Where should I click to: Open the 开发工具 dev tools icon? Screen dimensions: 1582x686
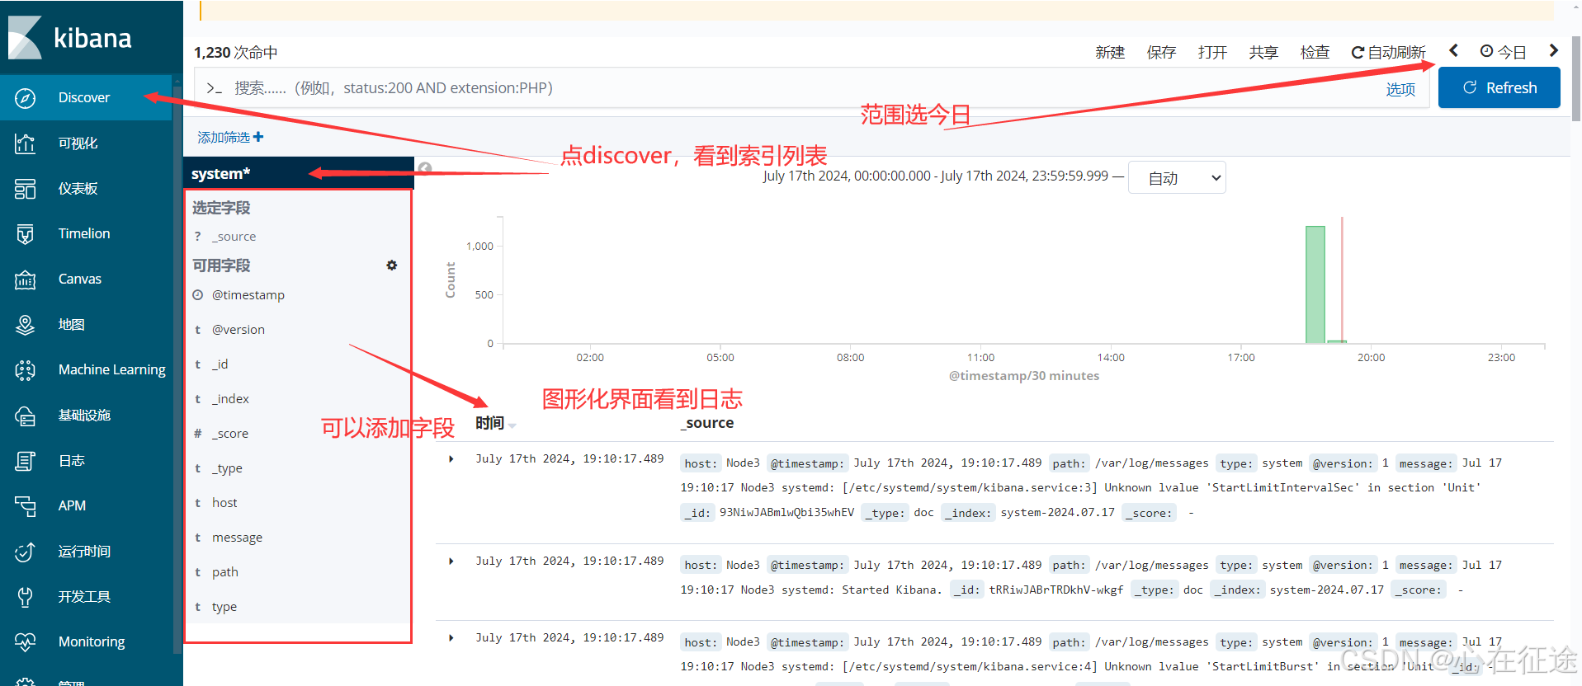26,597
